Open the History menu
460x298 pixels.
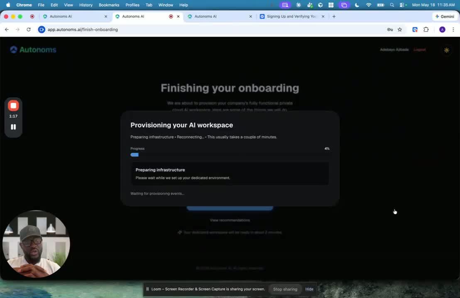(x=86, y=5)
